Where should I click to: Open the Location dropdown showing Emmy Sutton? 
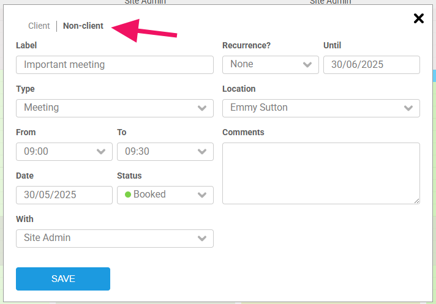pos(321,108)
